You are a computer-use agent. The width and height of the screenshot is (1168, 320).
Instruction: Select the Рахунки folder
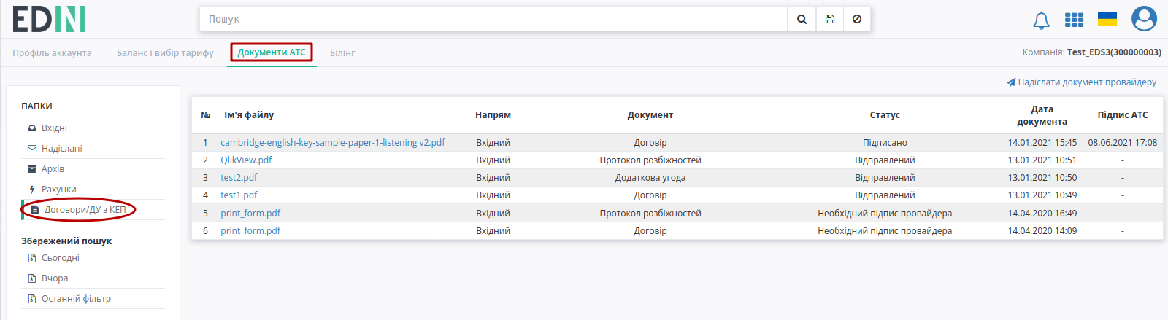point(58,190)
